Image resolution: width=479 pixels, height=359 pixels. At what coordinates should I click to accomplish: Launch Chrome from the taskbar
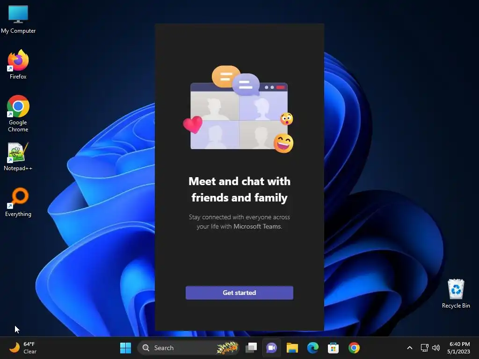(354, 348)
